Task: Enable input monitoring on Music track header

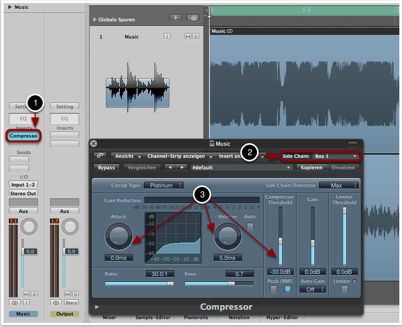Action: pyautogui.click(x=167, y=37)
